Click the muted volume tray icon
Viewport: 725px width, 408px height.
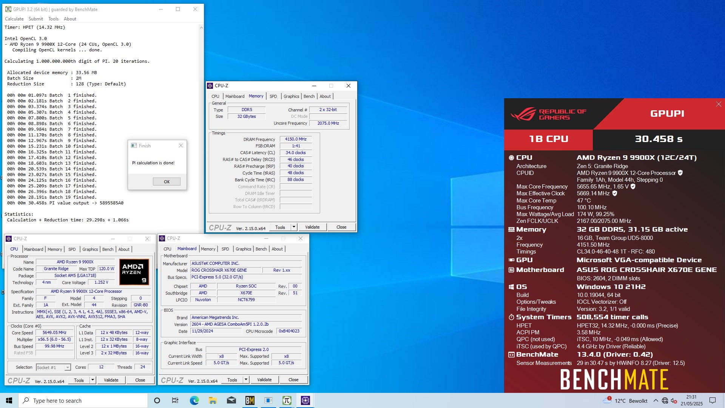point(674,400)
